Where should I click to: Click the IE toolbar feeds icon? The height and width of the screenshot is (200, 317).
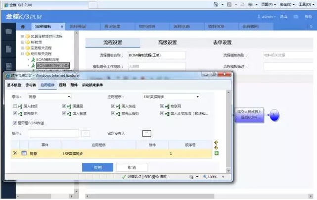tap(229, 4)
